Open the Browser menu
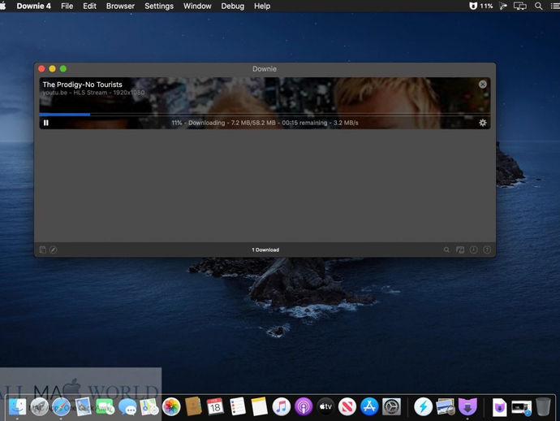The width and height of the screenshot is (560, 421). 120,6
